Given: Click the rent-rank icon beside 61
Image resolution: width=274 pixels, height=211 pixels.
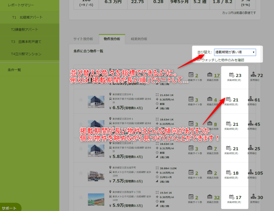Looking at the screenshot, I should tap(250, 99).
